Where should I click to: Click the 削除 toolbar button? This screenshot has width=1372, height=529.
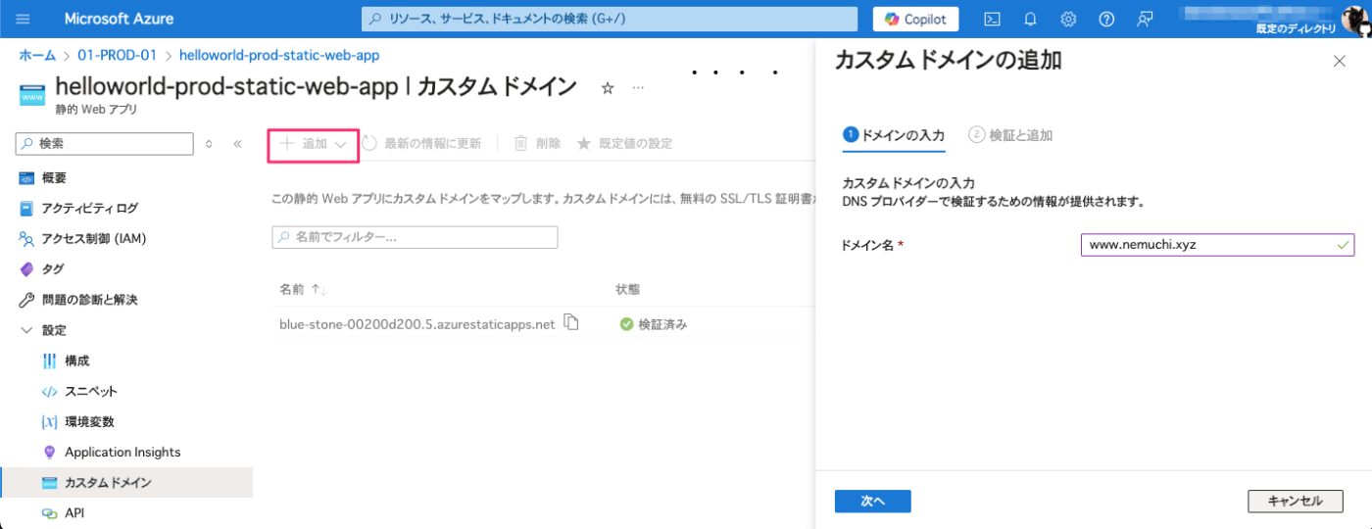(538, 143)
